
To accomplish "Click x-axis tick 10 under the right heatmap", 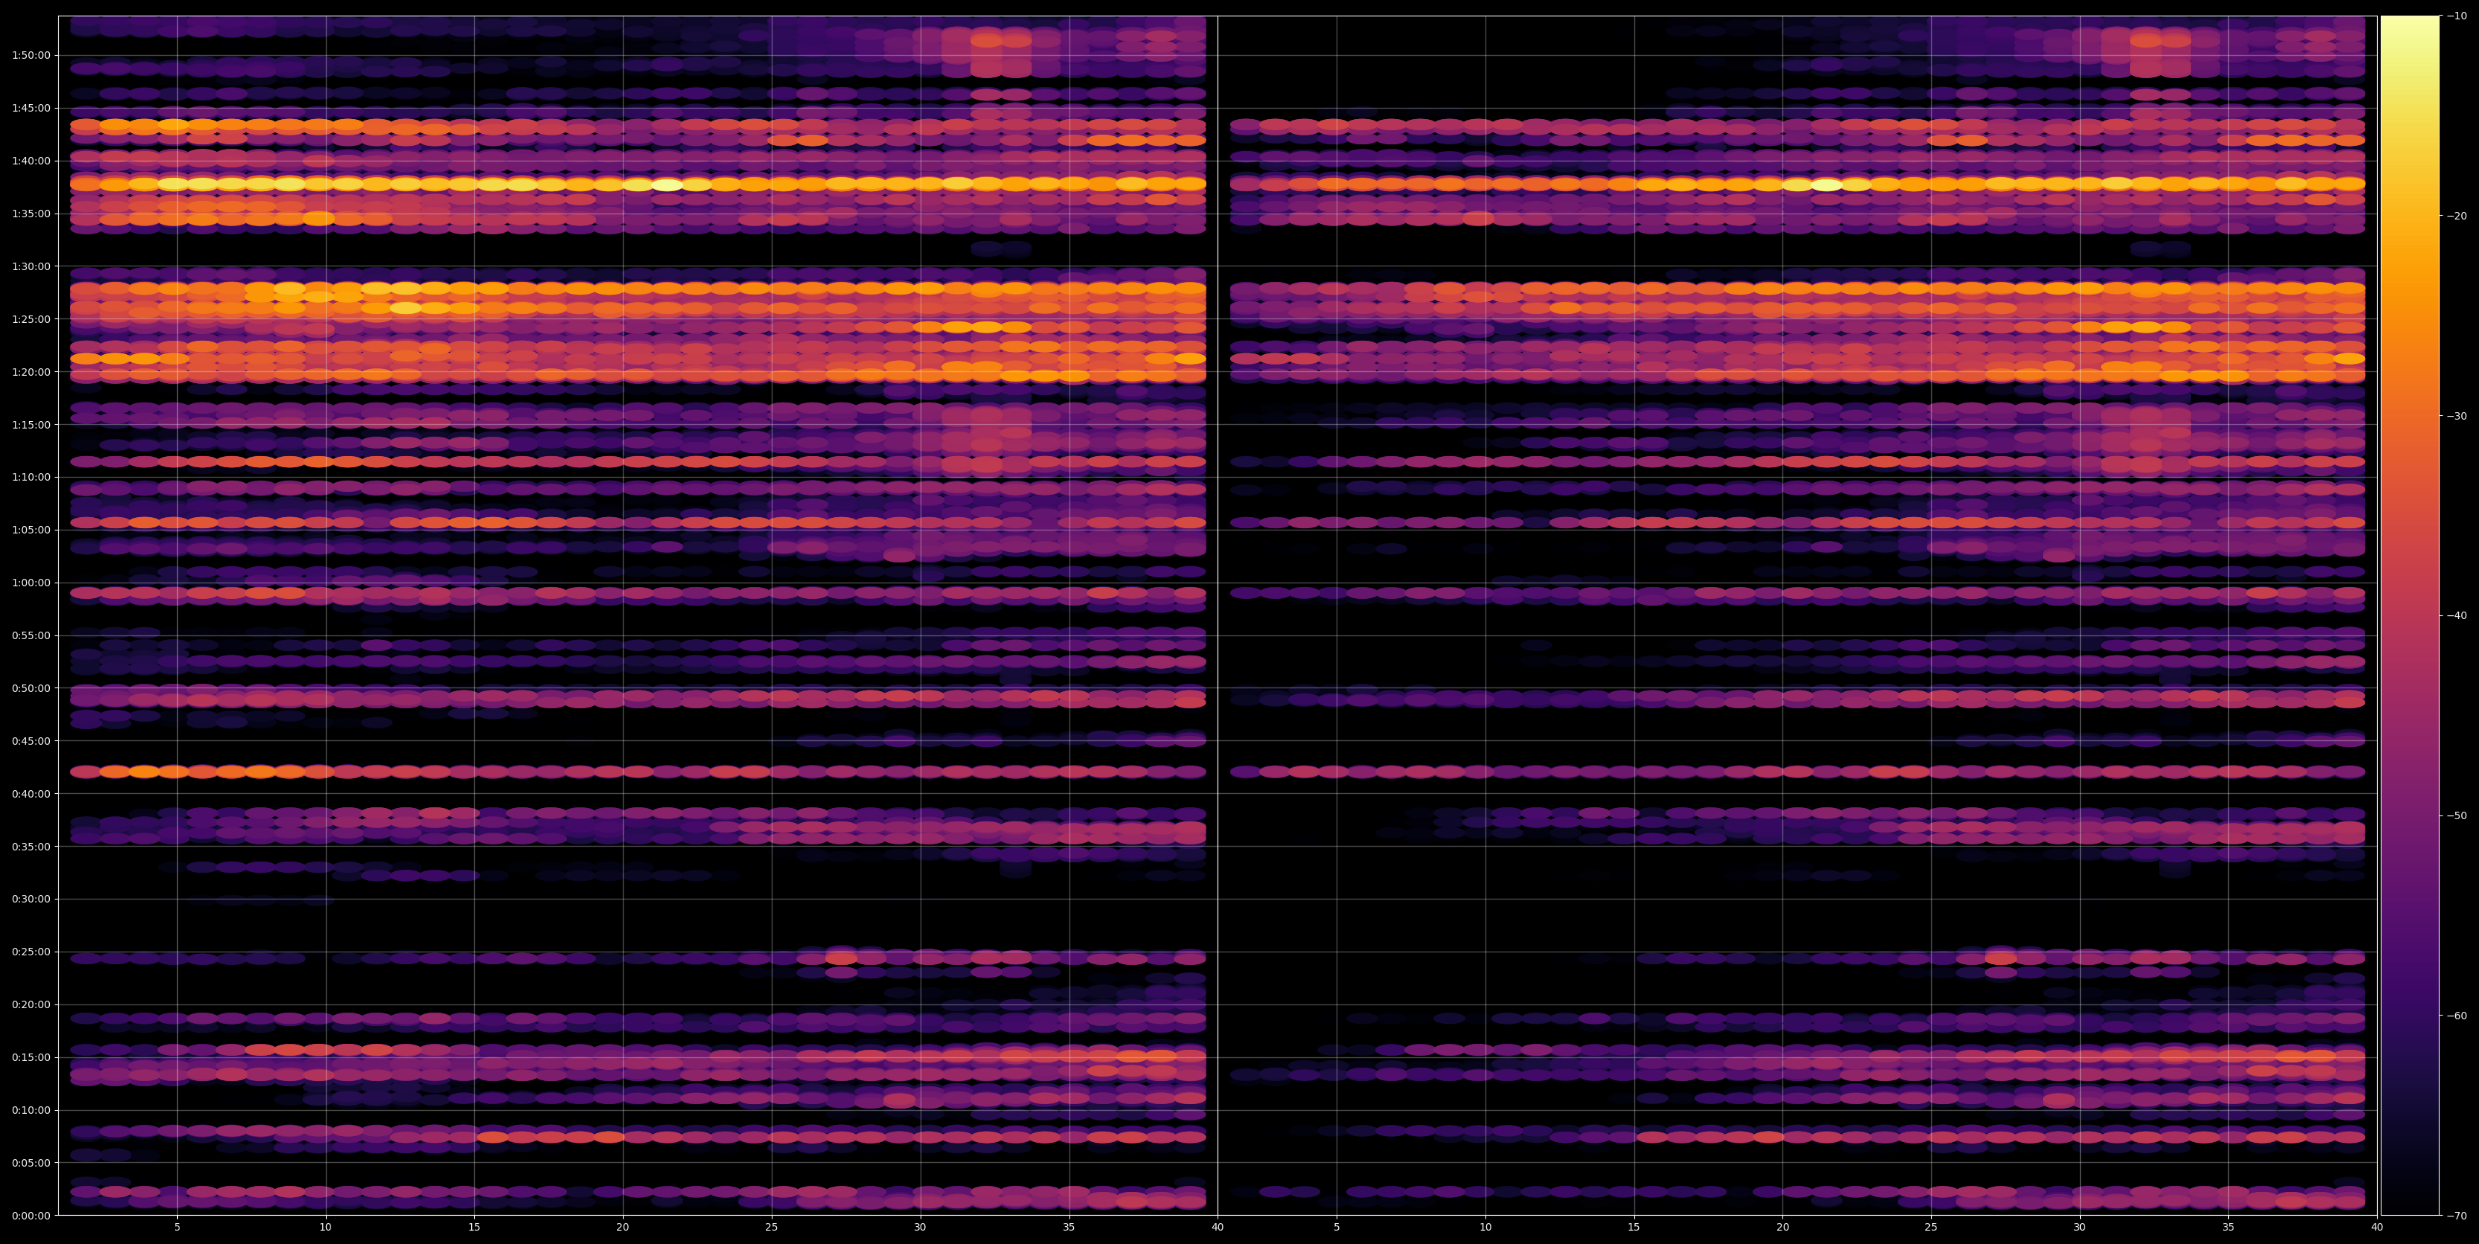I will pyautogui.click(x=1486, y=1228).
